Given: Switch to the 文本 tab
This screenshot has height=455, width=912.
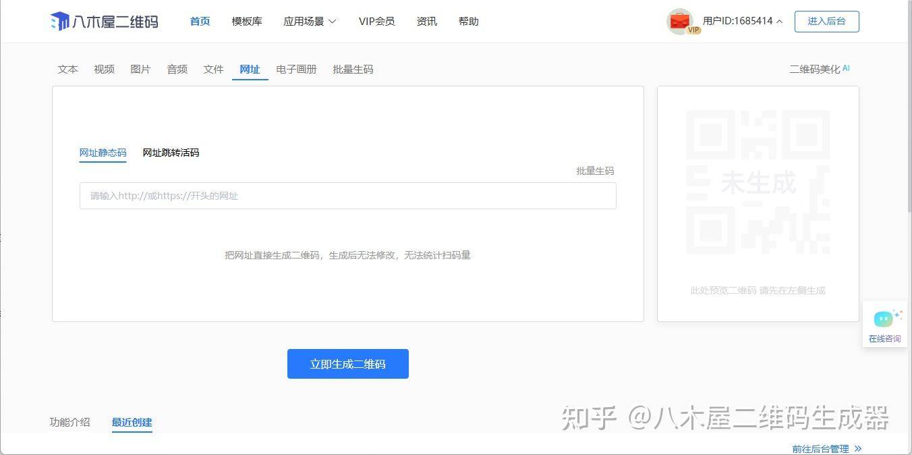Looking at the screenshot, I should (x=68, y=69).
